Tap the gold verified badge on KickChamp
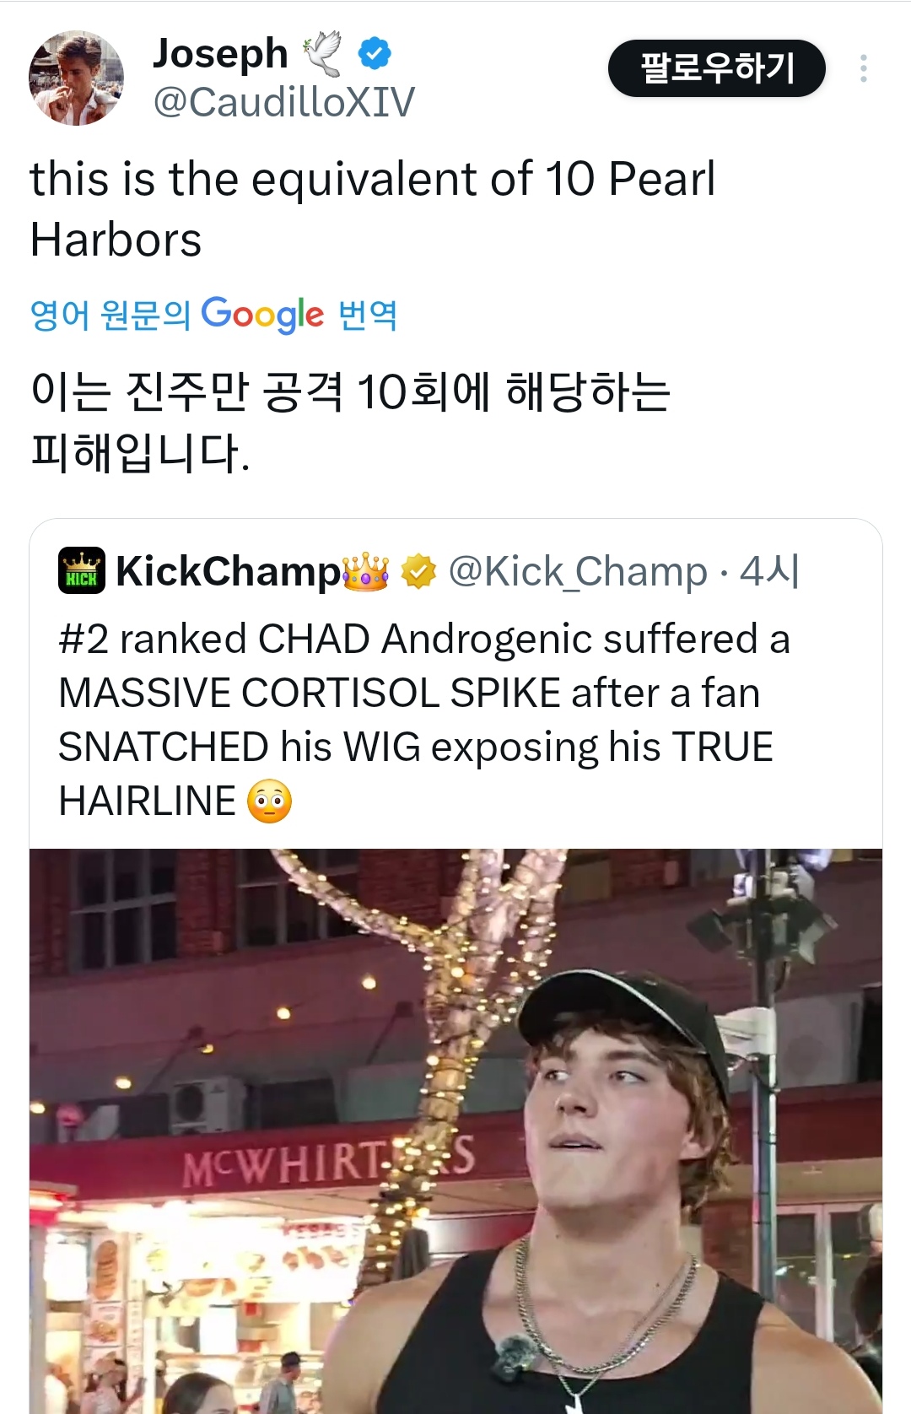Image resolution: width=911 pixels, height=1414 pixels. (x=418, y=571)
